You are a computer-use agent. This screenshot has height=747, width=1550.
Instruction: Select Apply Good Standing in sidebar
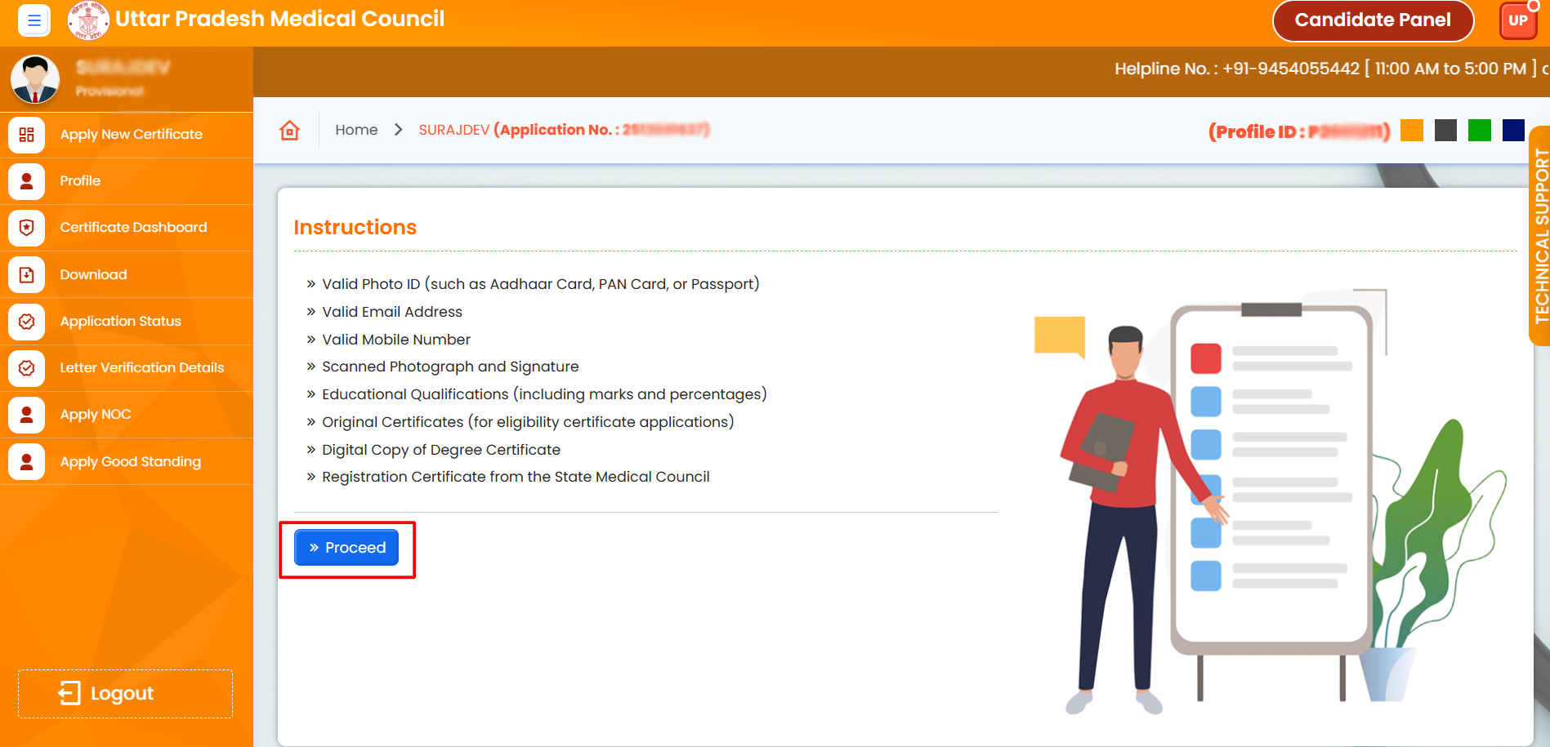pos(130,462)
